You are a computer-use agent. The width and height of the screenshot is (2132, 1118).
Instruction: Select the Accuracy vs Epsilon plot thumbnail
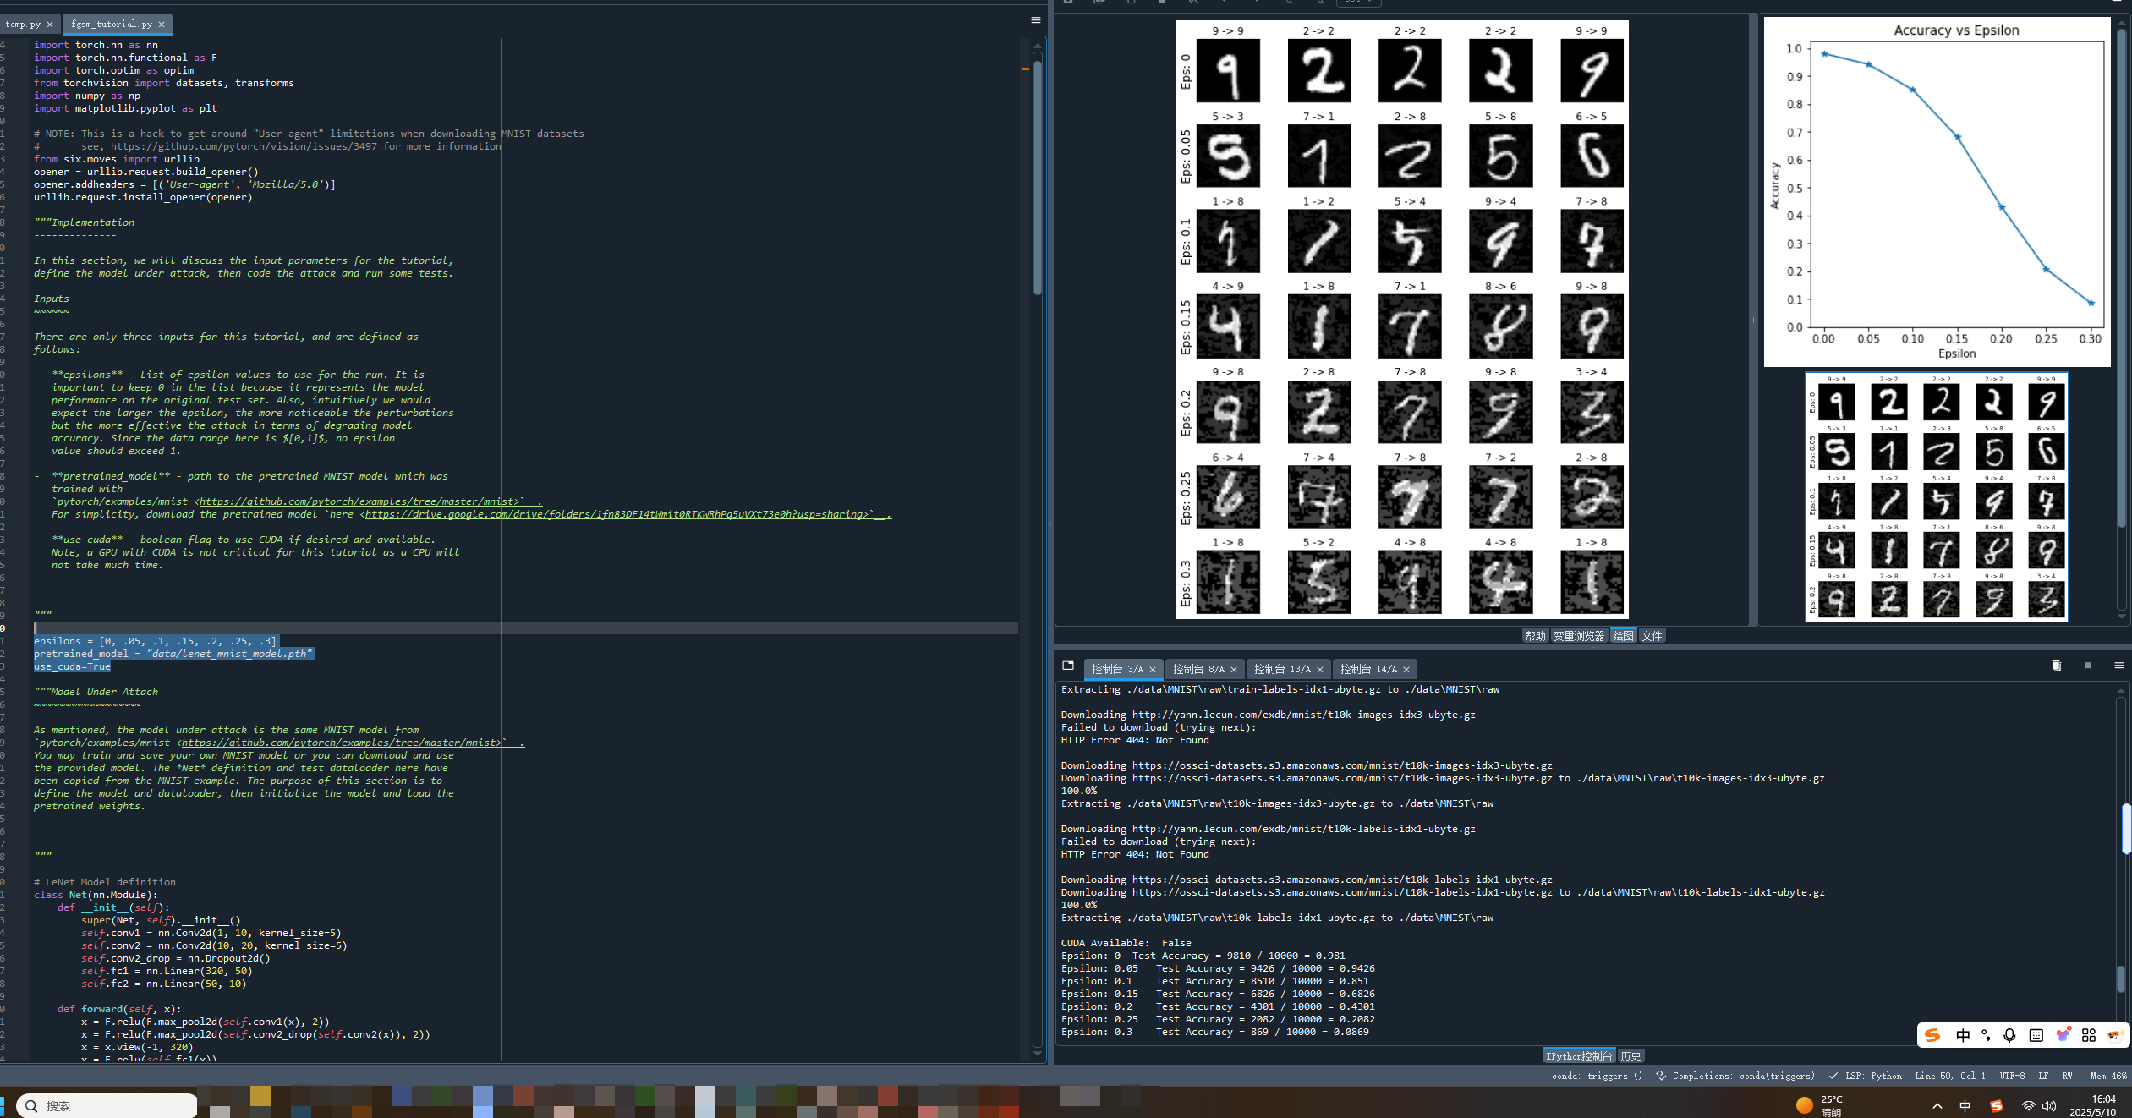[x=1937, y=192]
